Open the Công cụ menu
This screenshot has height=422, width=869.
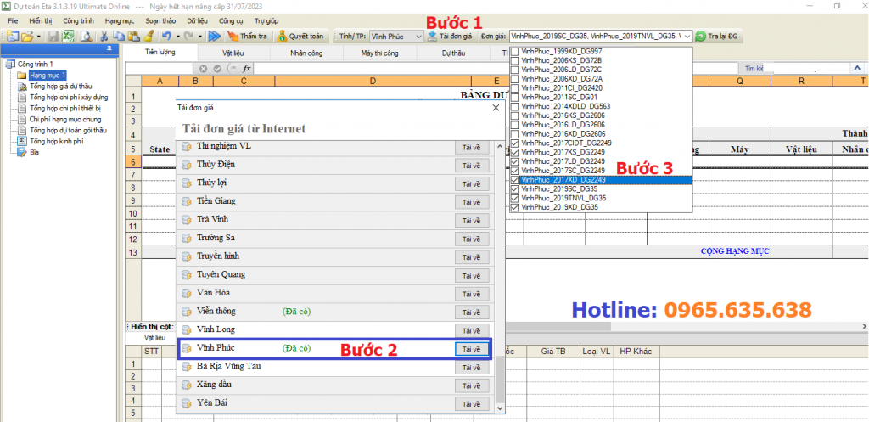pyautogui.click(x=231, y=19)
